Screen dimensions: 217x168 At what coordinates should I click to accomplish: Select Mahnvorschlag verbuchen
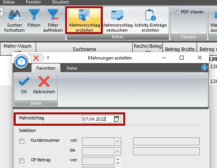coord(117,21)
